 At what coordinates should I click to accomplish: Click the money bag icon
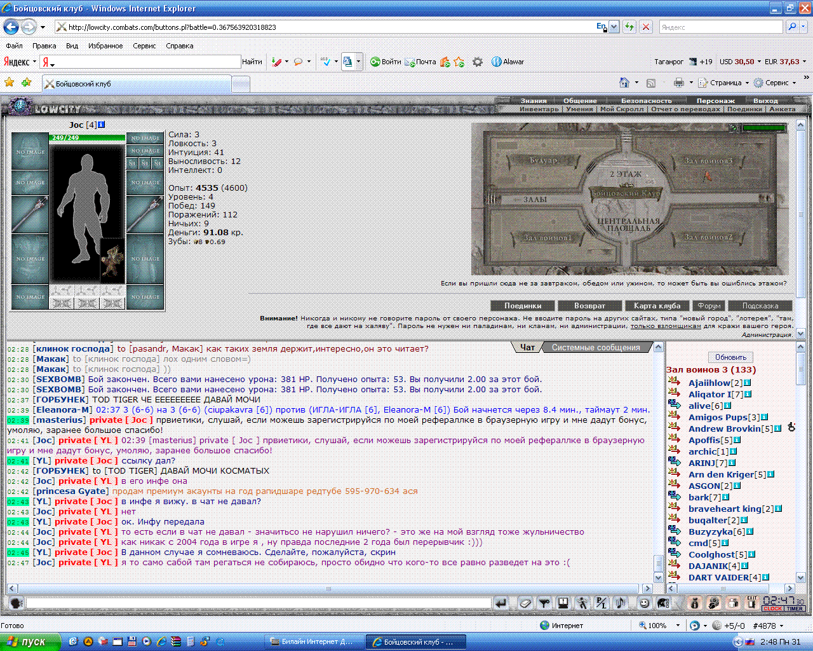click(x=694, y=603)
